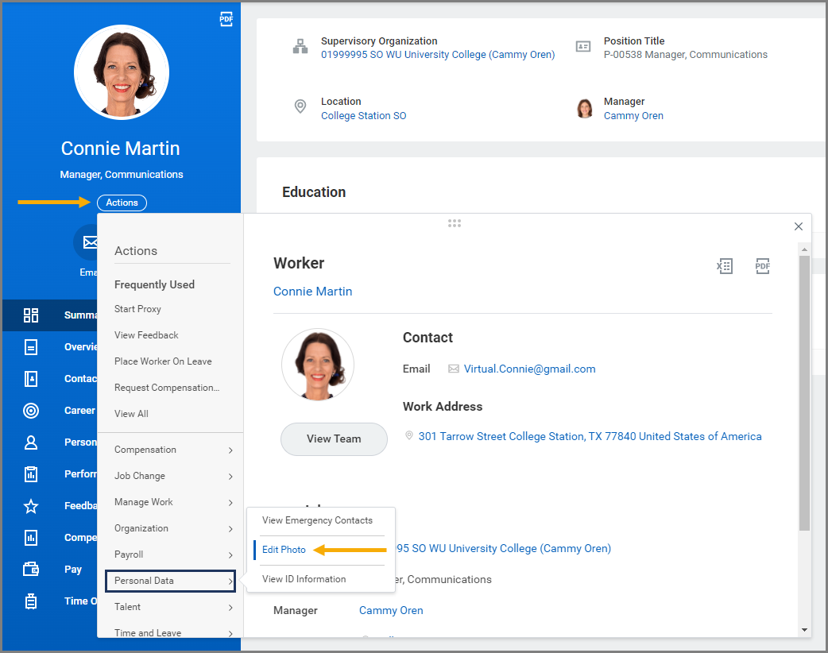
Task: Select the Career target icon in sidebar
Action: [31, 411]
